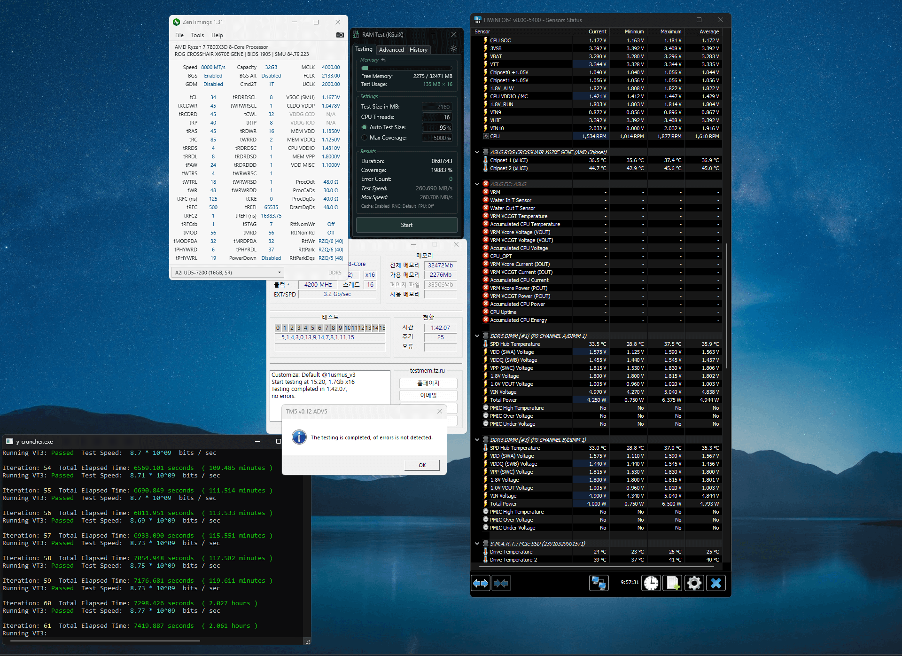The width and height of the screenshot is (902, 656).
Task: Switch to the RAM Test Advanced tab
Action: tap(391, 50)
